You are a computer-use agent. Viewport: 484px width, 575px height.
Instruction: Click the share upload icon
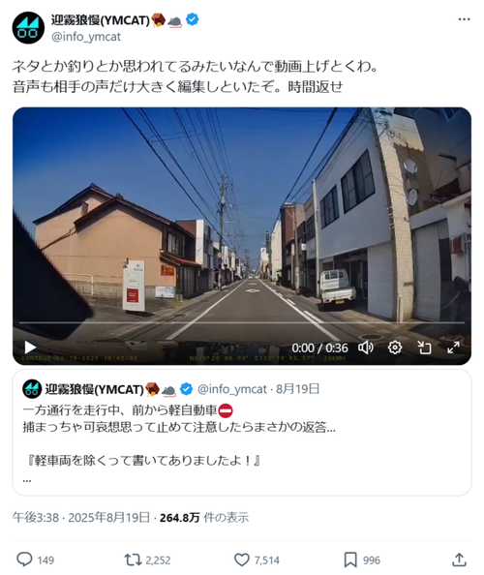click(459, 560)
